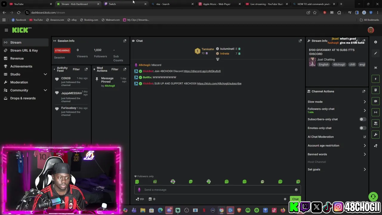Click the wrench icon in right sidebar
The width and height of the screenshot is (382, 215).
(376, 135)
